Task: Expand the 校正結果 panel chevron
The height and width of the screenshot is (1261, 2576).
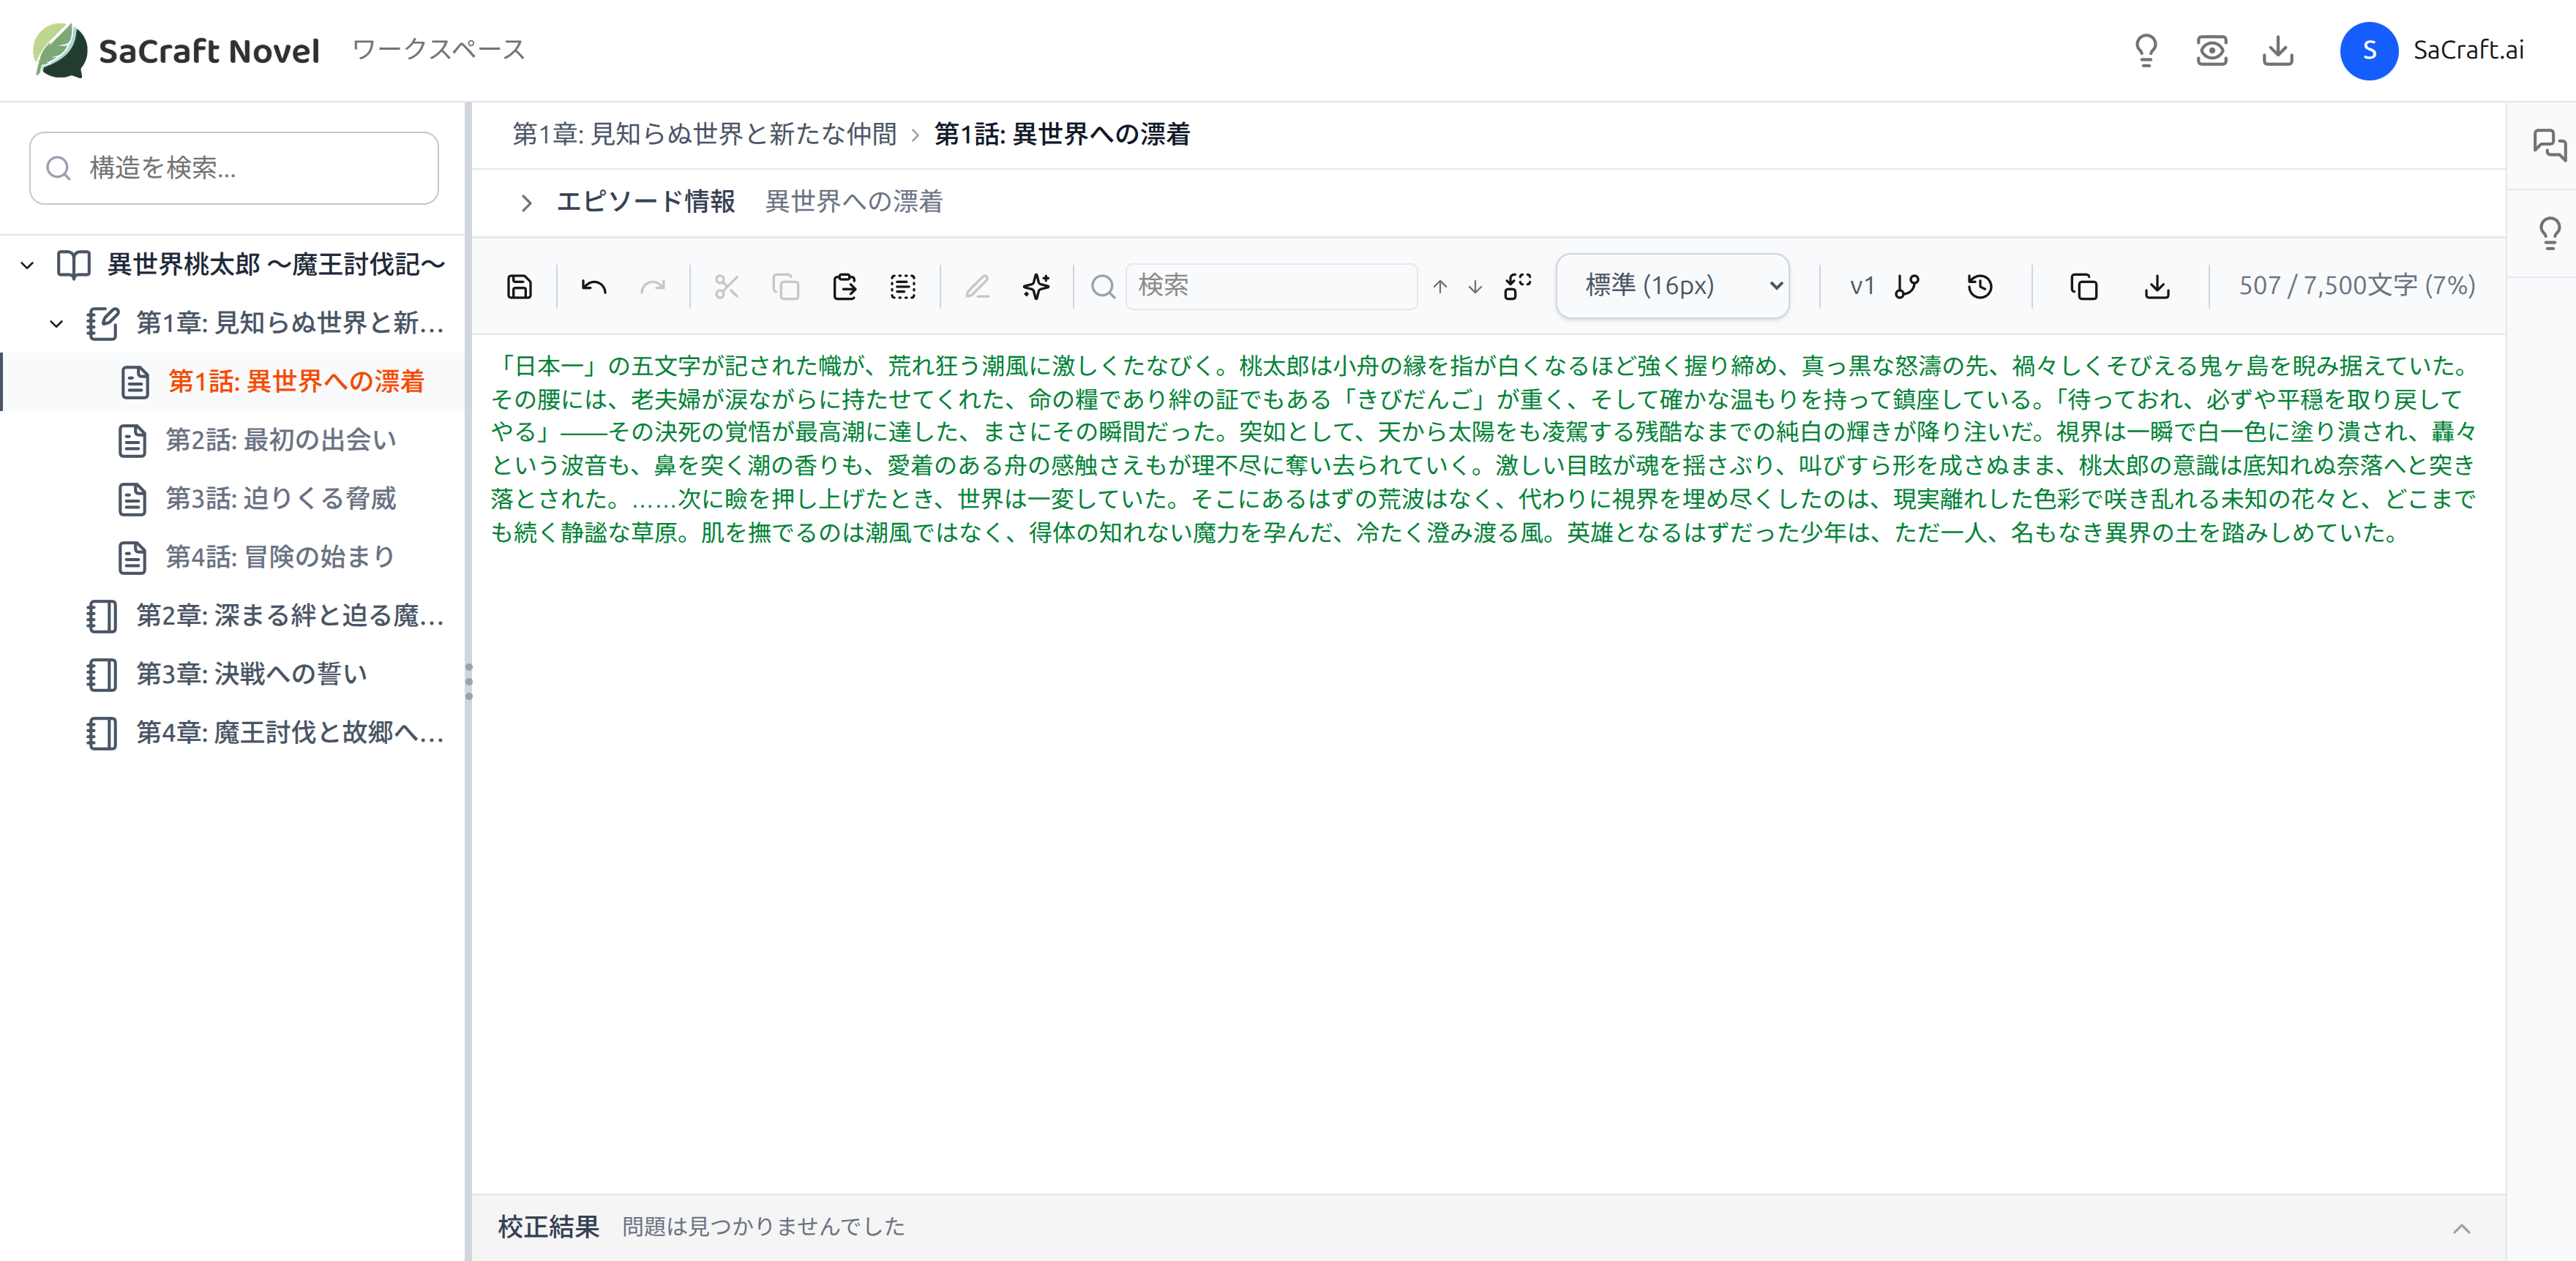Action: (2461, 1228)
